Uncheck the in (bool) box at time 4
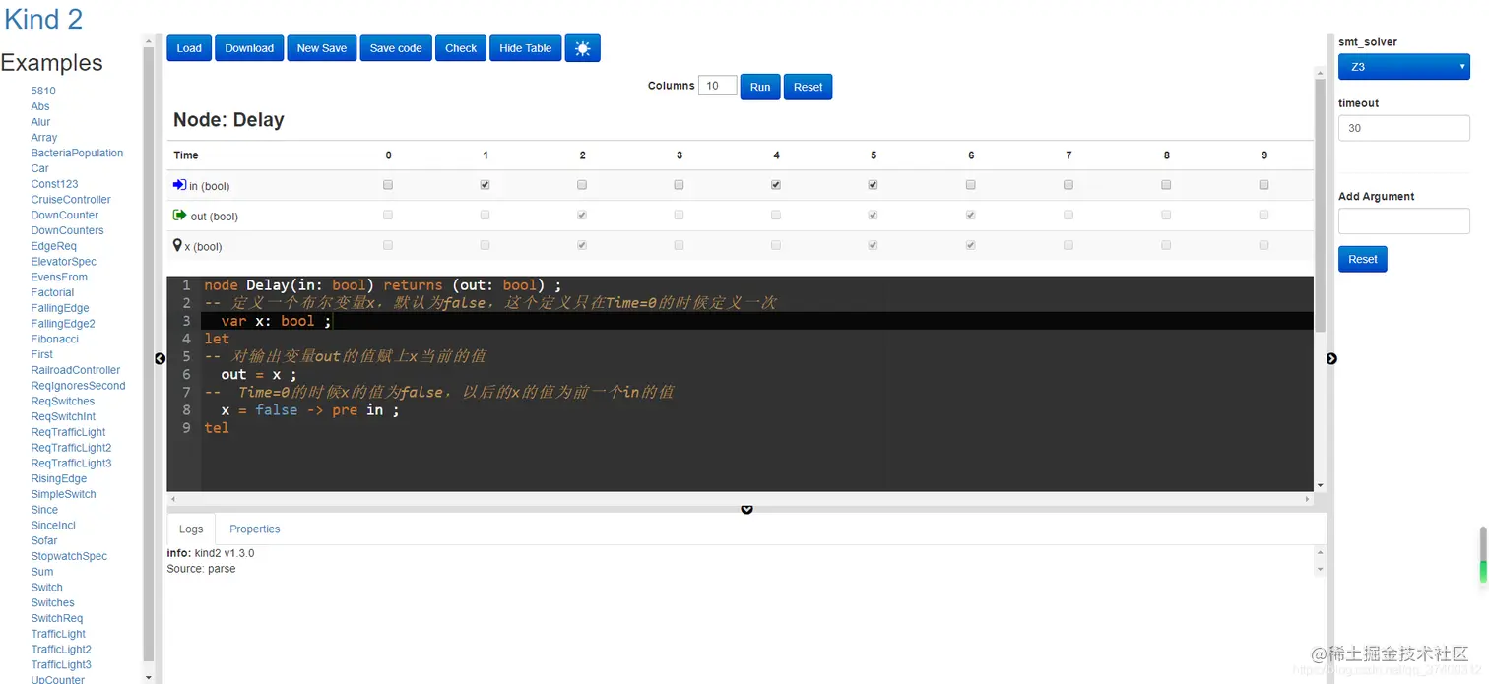 pyautogui.click(x=776, y=185)
